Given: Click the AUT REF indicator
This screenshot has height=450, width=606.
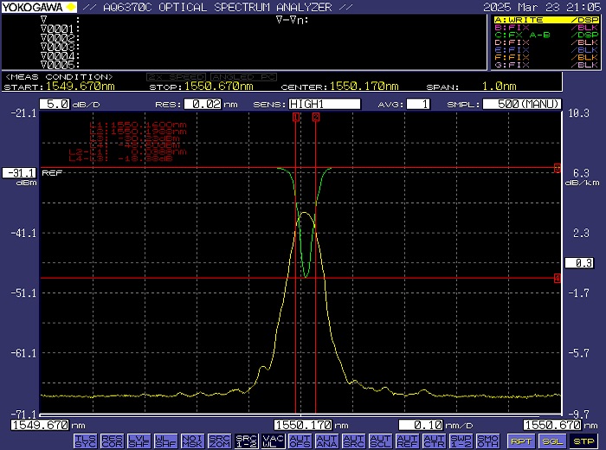Looking at the screenshot, I should [408, 440].
